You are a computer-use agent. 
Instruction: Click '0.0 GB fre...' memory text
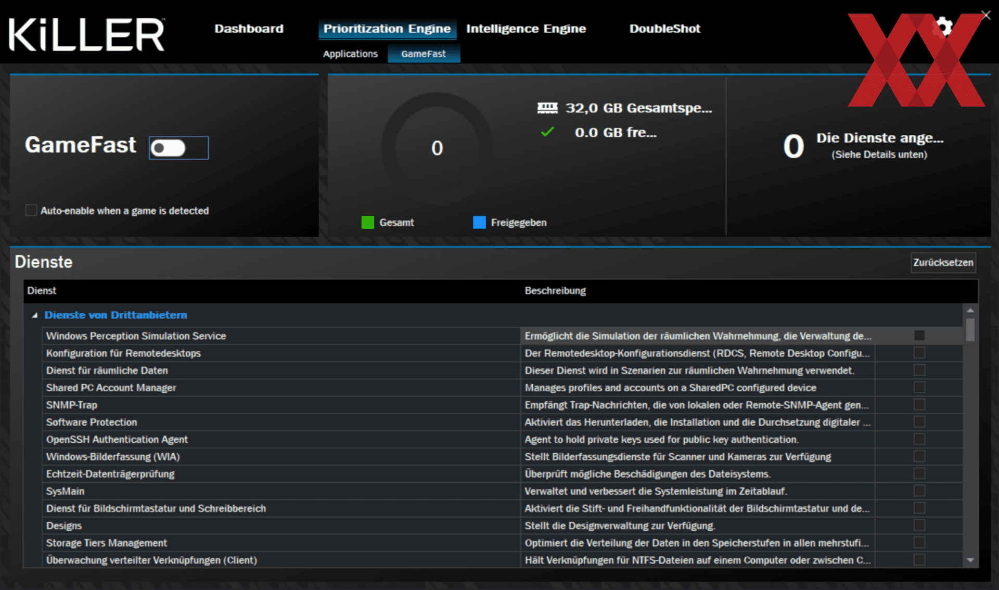[616, 132]
